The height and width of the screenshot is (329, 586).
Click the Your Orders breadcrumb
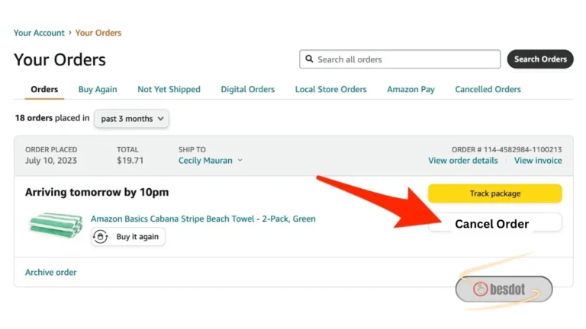(x=98, y=33)
